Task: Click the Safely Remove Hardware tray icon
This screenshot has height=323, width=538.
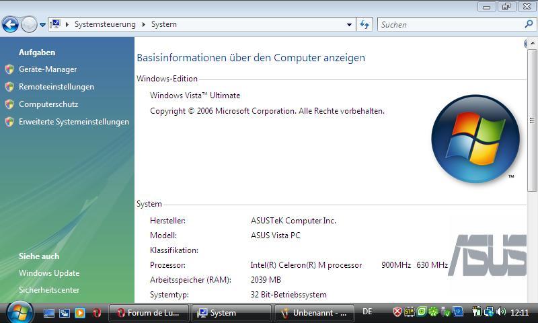Action: click(445, 312)
